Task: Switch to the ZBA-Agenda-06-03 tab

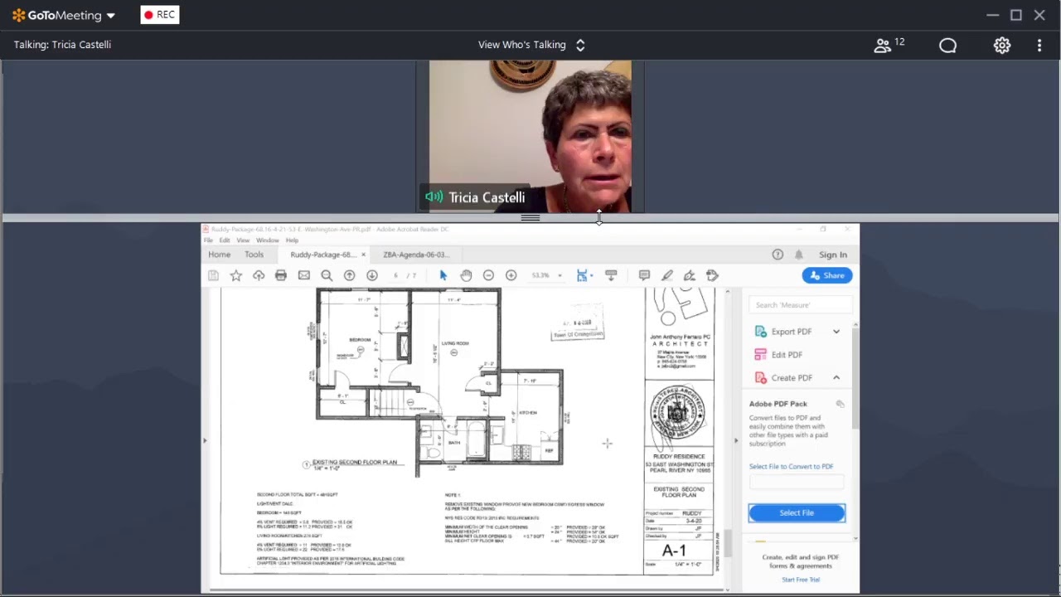Action: (416, 255)
